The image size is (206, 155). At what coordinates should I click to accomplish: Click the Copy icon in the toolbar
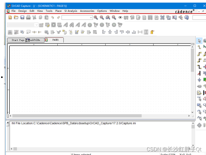pyautogui.click(x=40, y=17)
